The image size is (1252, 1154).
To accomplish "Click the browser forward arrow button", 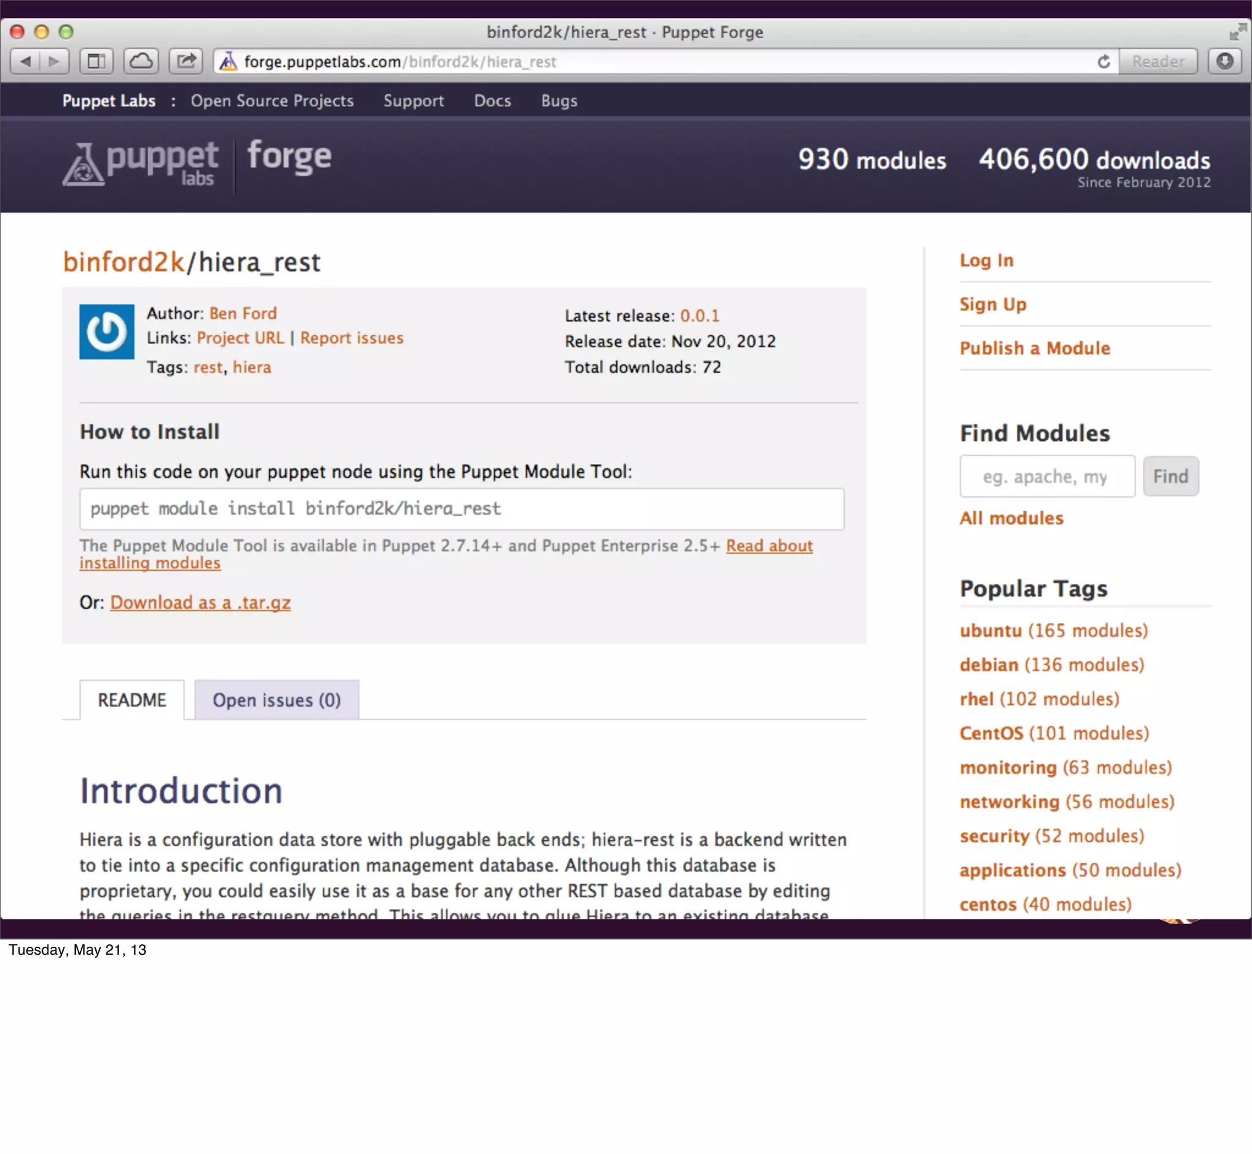I will pyautogui.click(x=54, y=61).
